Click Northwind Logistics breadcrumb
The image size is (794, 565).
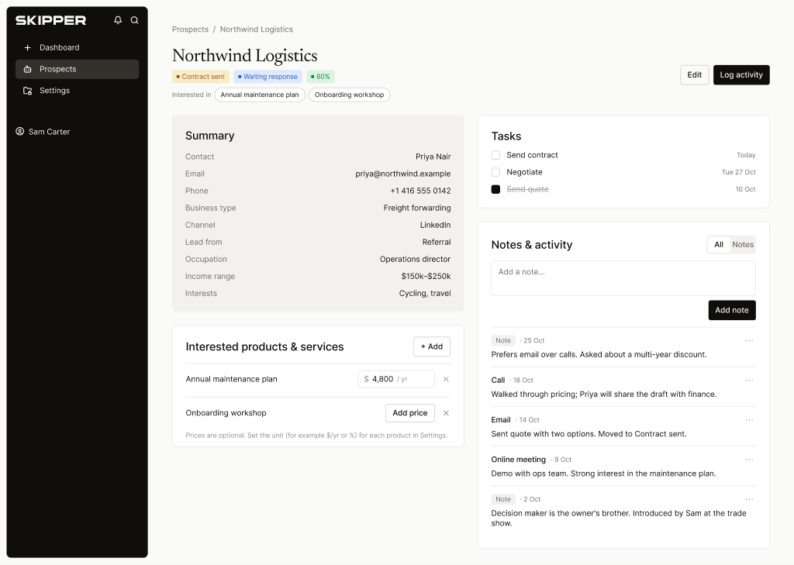coord(256,29)
